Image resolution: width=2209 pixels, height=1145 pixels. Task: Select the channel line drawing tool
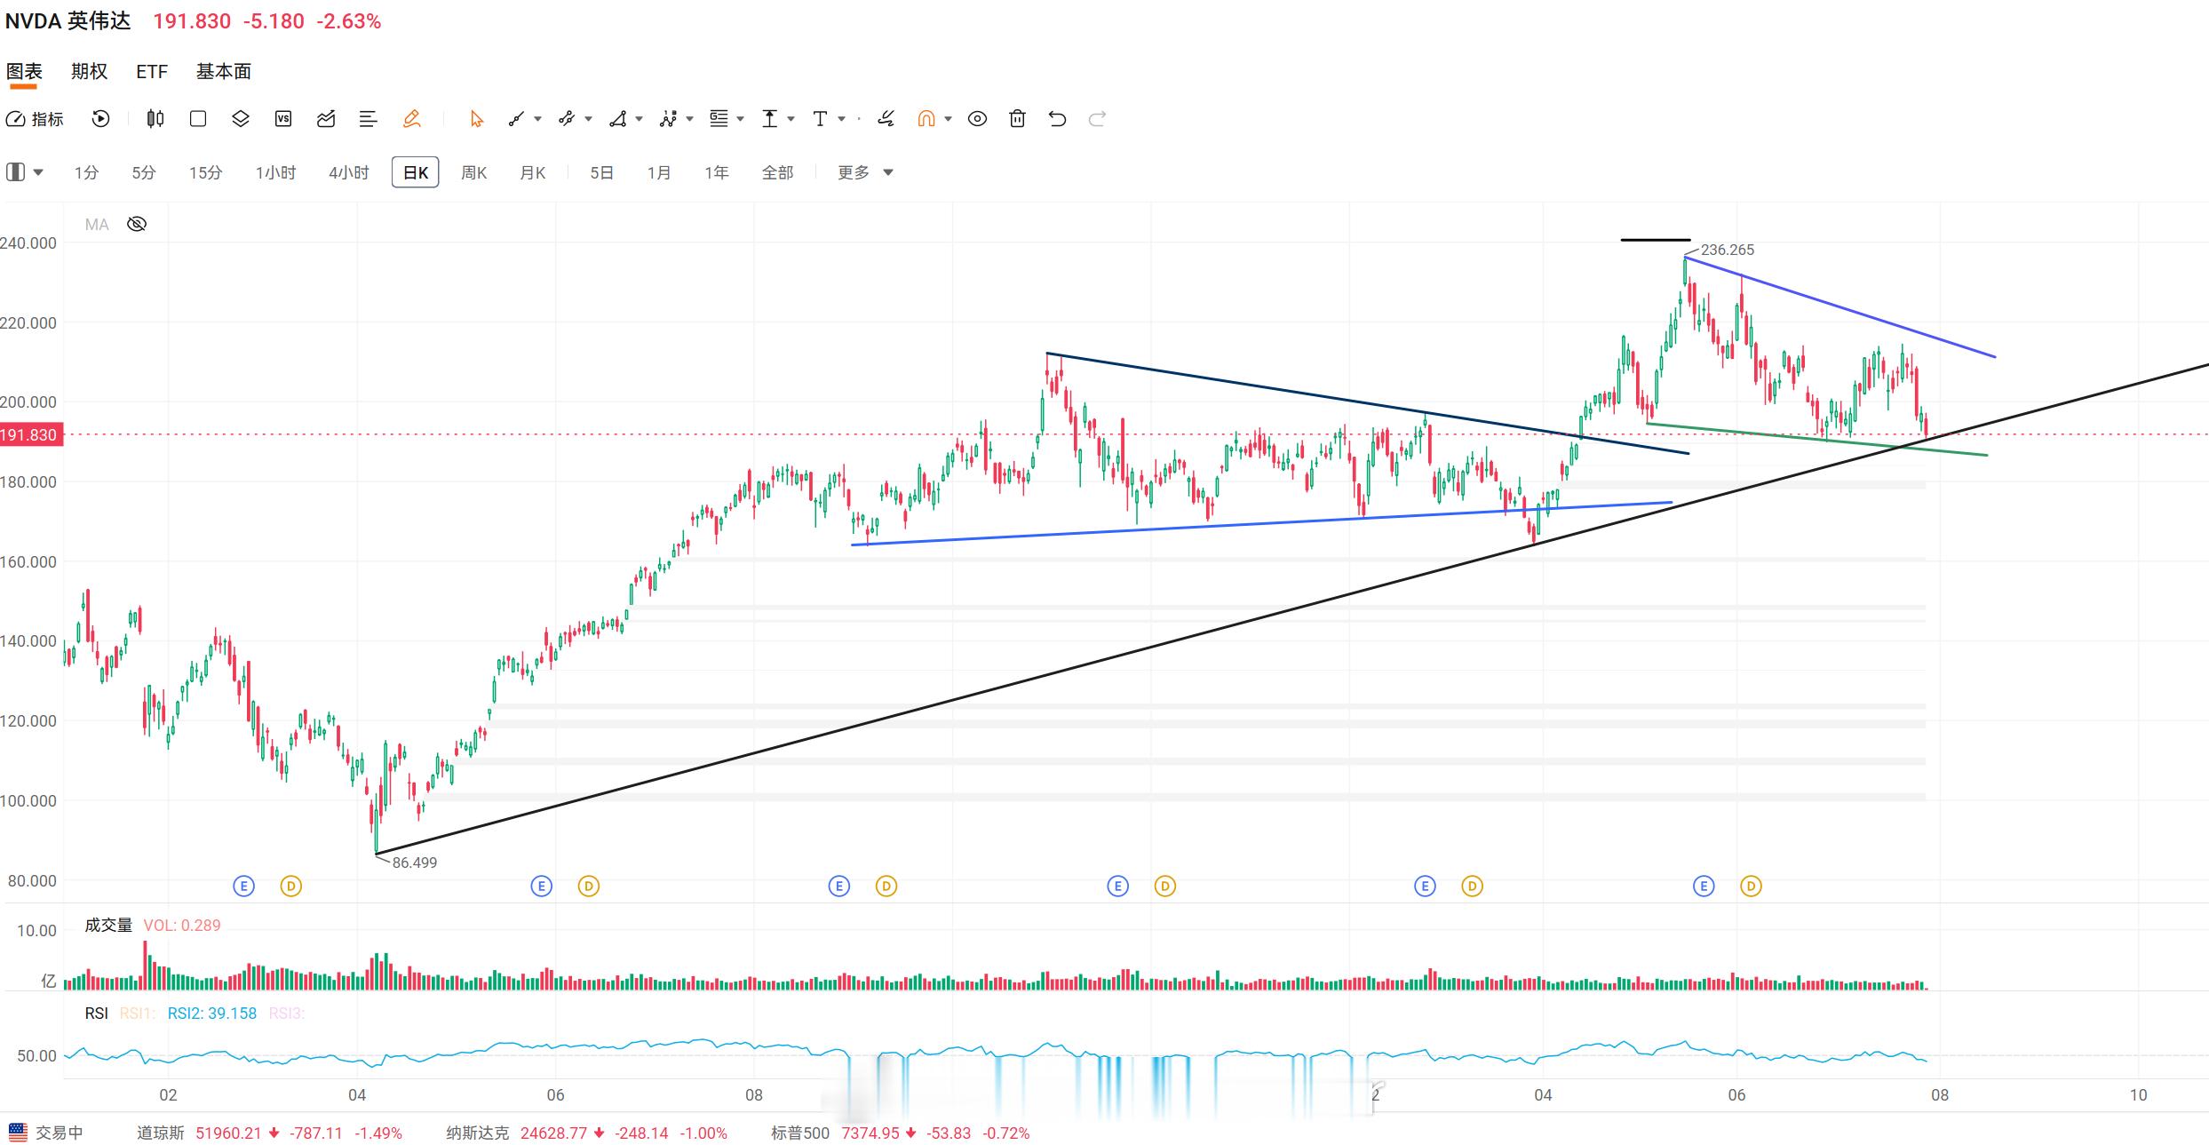coord(567,119)
